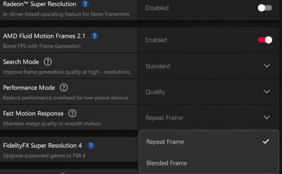282x174 pixels.
Task: Select Repeat Frame from the dropdown list
Action: 165,142
